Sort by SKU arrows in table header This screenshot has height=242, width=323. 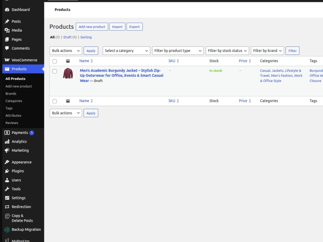click(x=178, y=61)
